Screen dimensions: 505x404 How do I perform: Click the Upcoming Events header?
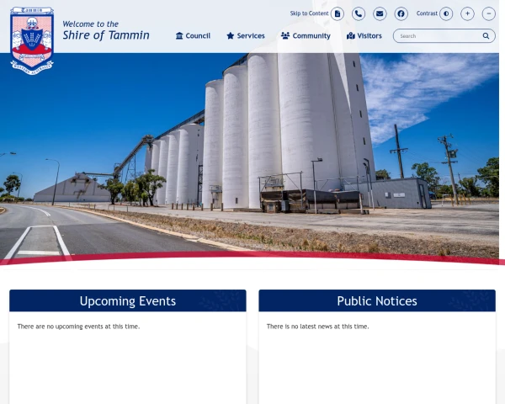coord(128,301)
